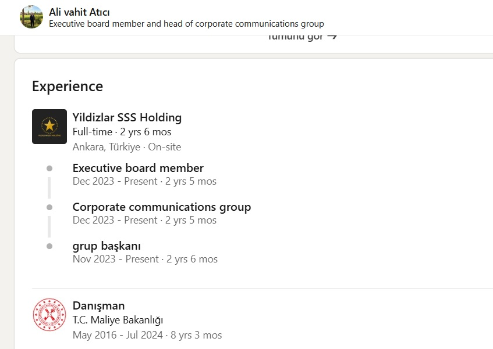Click the grup başkanı position title
Screen dimensions: 493x349
pyautogui.click(x=107, y=246)
